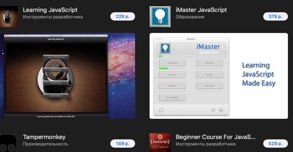Open the Learning JavaScript app icon
This screenshot has width=293, height=152.
(x=9, y=17)
